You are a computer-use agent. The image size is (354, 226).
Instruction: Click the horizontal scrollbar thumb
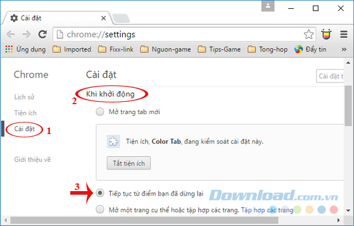144,220
